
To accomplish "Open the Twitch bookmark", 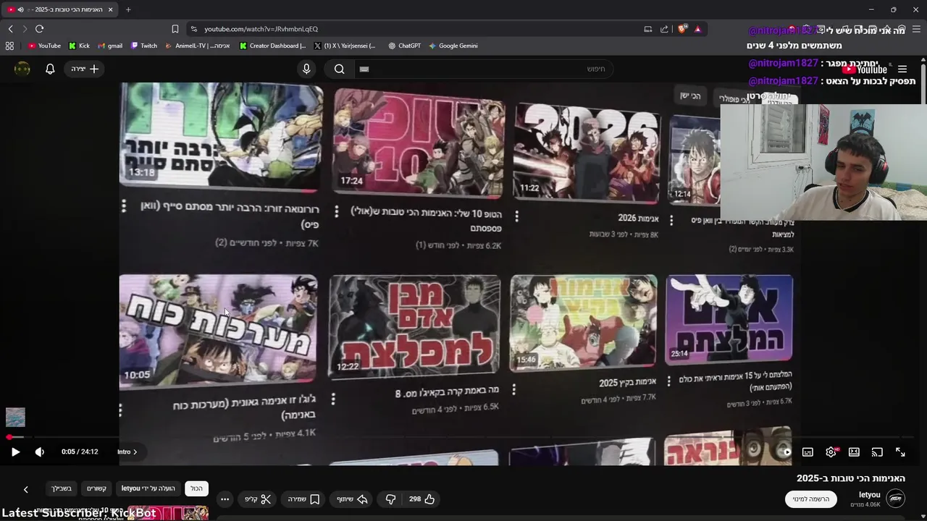I will pos(144,46).
